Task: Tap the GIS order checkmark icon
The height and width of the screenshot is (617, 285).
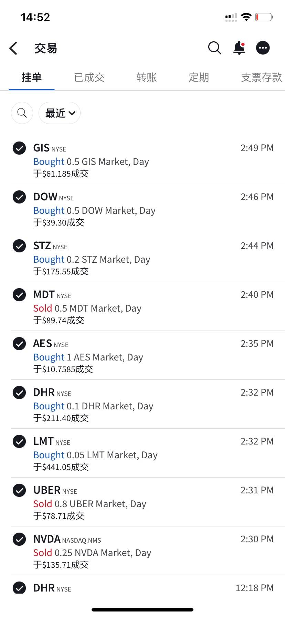Action: 19,148
